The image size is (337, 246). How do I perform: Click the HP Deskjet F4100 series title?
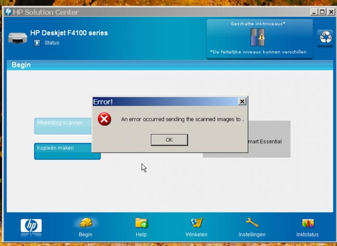pyautogui.click(x=69, y=33)
